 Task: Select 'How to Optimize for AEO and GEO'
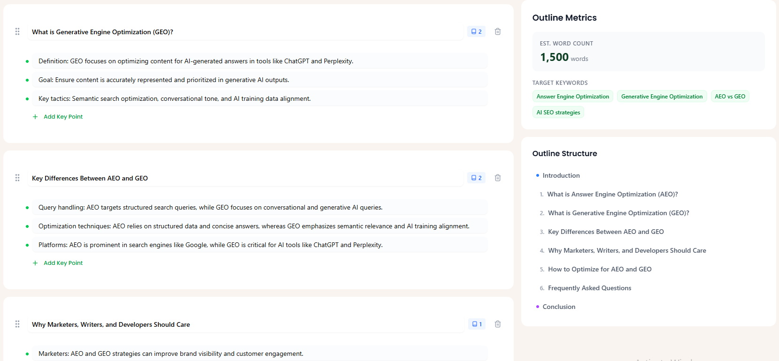600,269
